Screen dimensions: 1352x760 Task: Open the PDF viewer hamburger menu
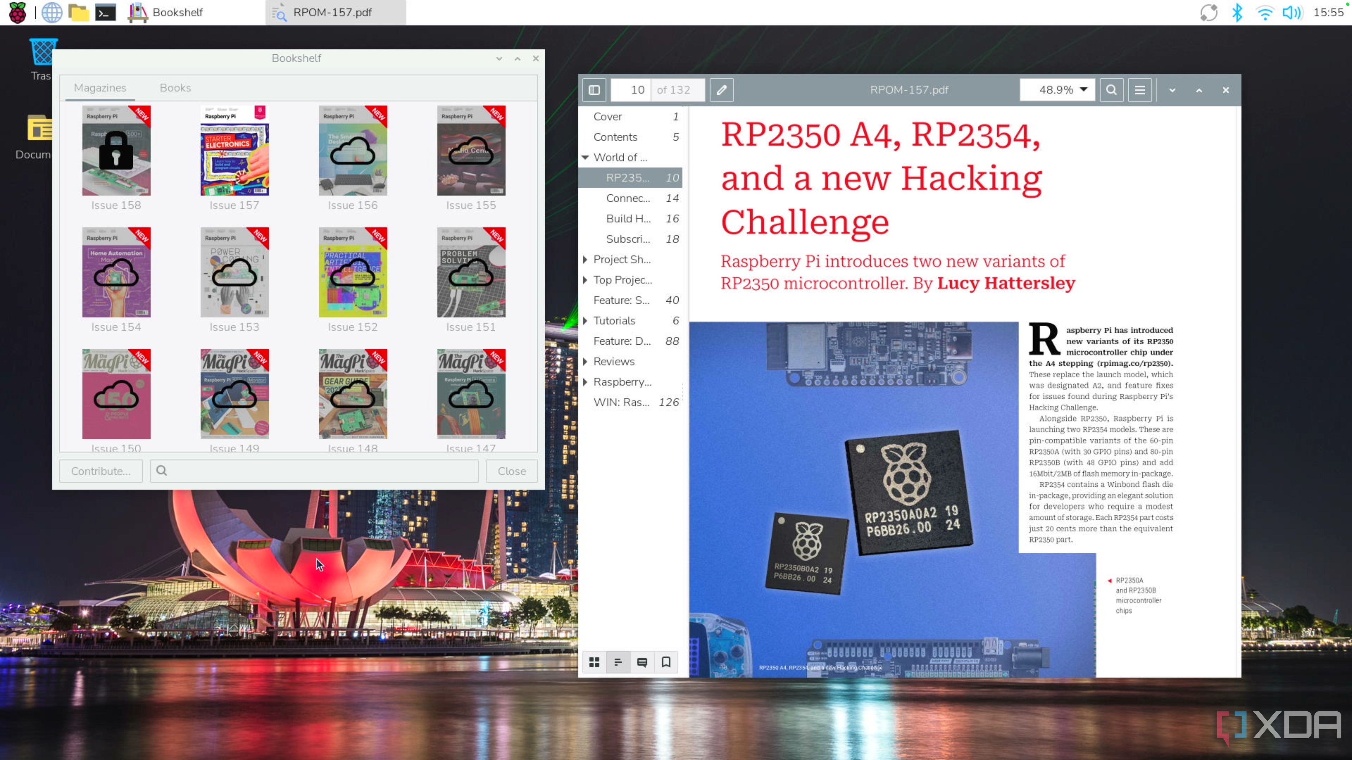(x=1140, y=90)
